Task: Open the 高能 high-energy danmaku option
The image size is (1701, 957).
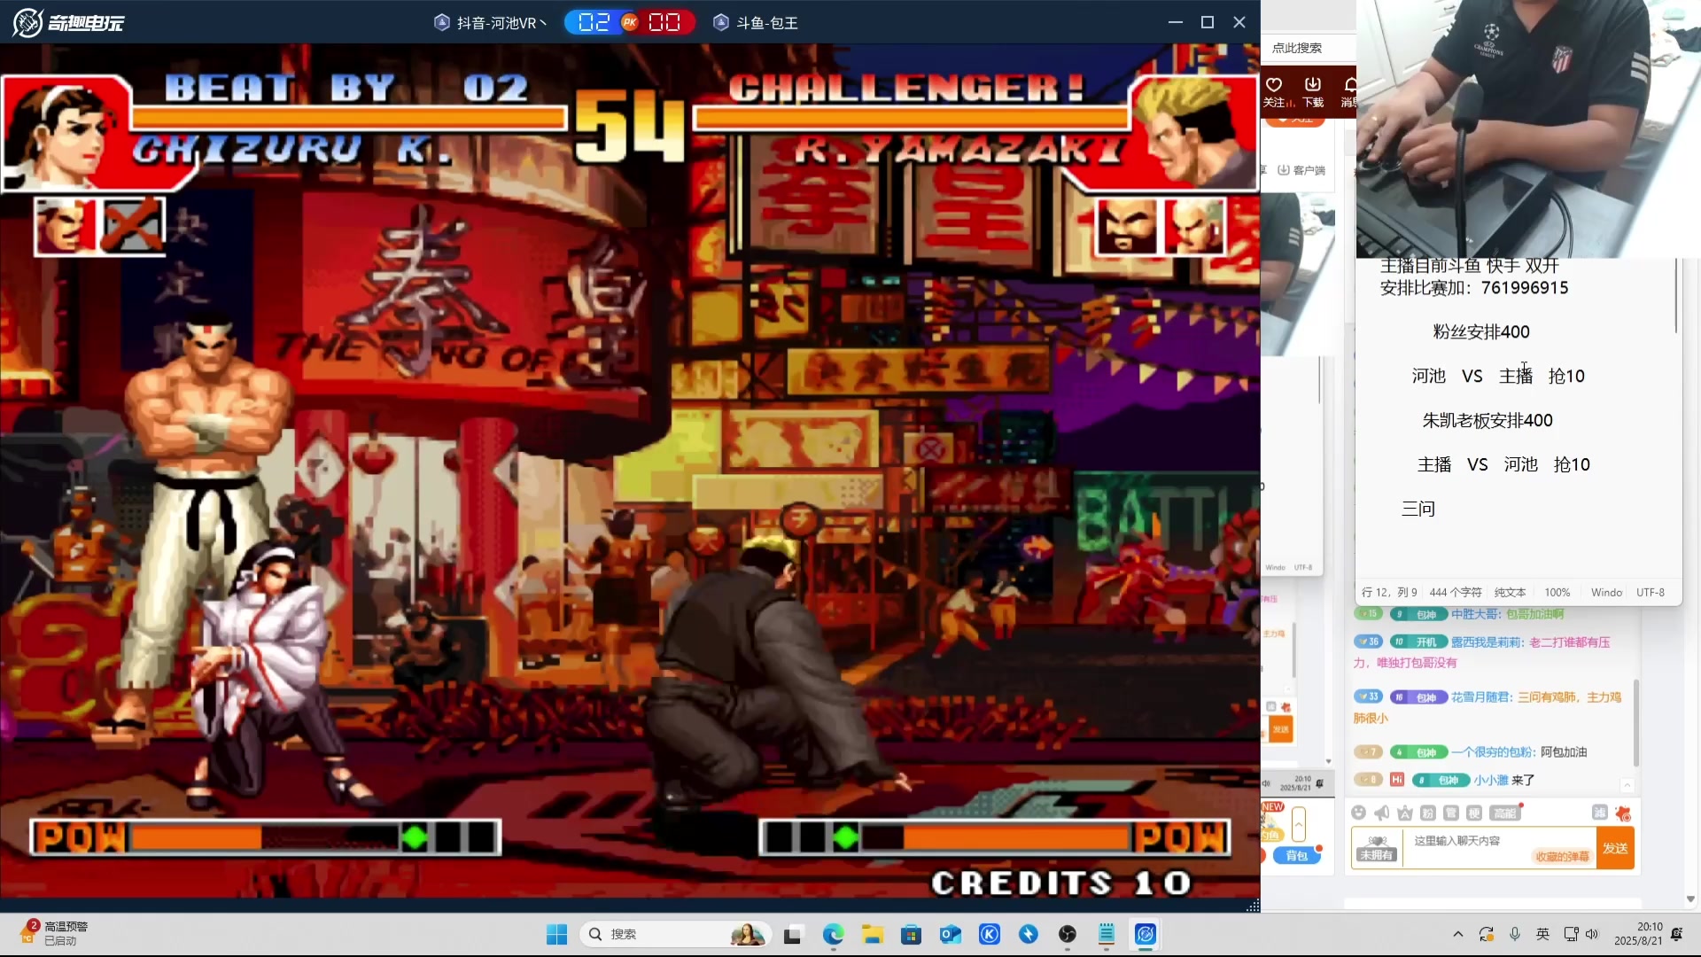Action: tap(1505, 813)
